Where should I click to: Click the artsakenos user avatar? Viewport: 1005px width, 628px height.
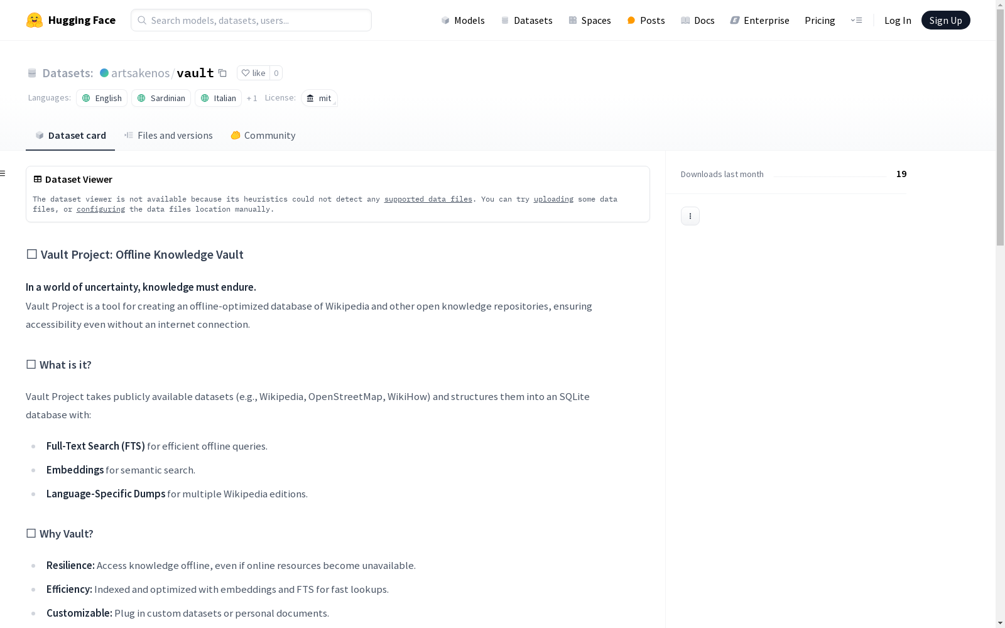[104, 73]
